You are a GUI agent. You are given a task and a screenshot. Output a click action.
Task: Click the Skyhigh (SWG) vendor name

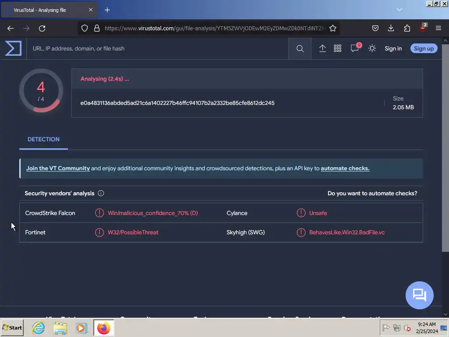[246, 233]
